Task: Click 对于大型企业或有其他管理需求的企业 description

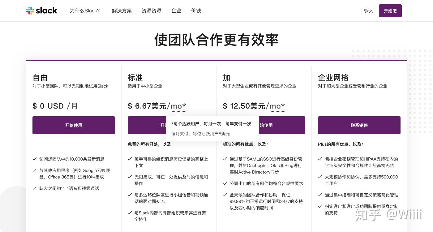Action: pyautogui.click(x=259, y=86)
